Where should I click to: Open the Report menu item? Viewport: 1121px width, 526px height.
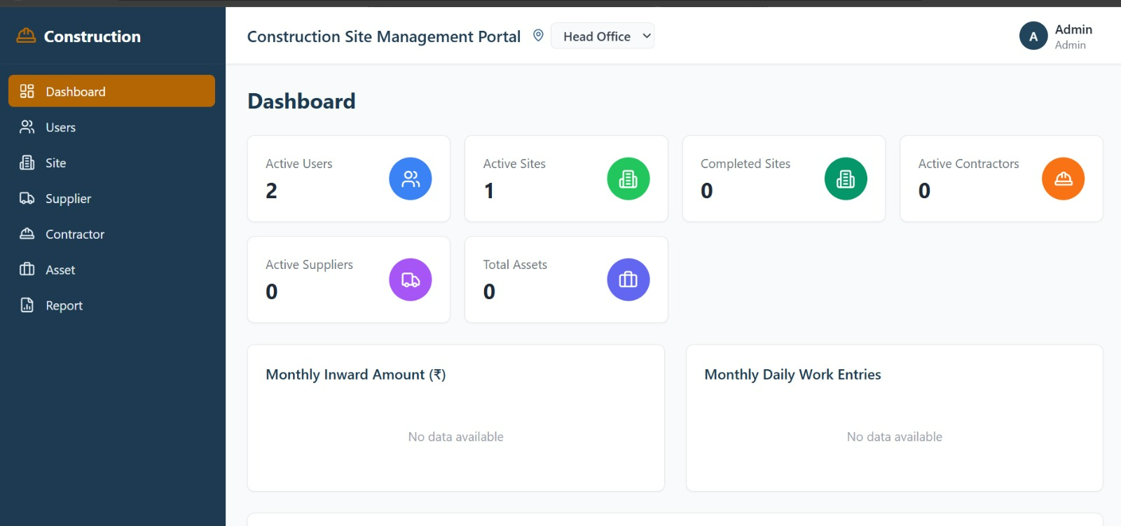click(111, 305)
